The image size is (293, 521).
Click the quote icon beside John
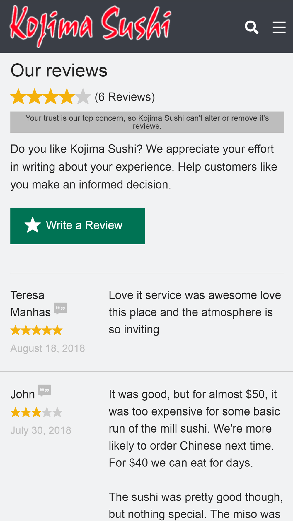45,391
